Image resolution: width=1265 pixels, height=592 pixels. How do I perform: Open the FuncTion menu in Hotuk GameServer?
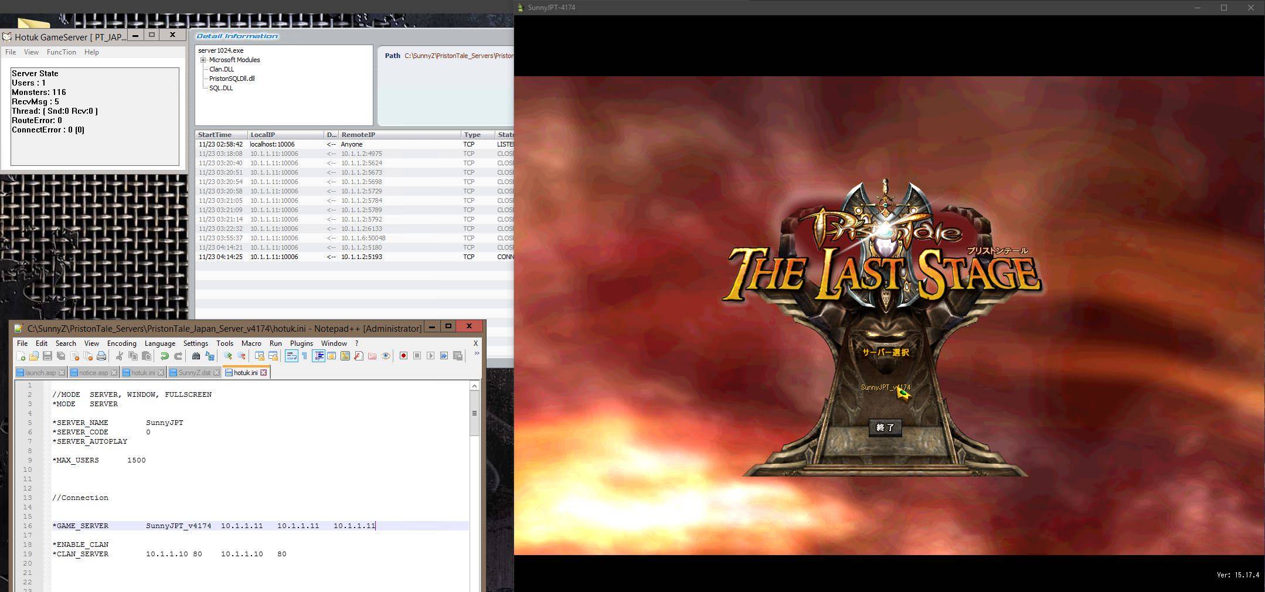[x=62, y=52]
